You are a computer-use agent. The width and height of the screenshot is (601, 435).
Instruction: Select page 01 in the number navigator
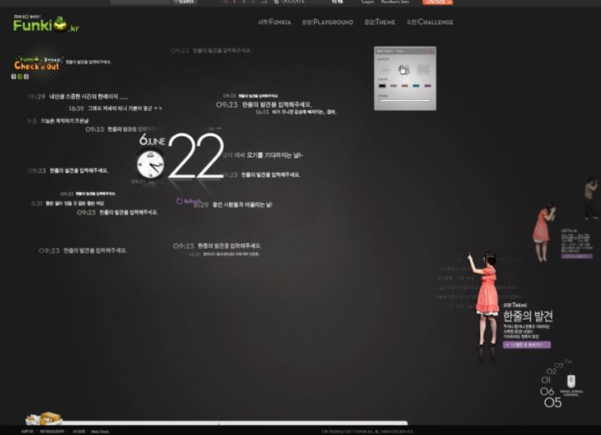pos(546,380)
